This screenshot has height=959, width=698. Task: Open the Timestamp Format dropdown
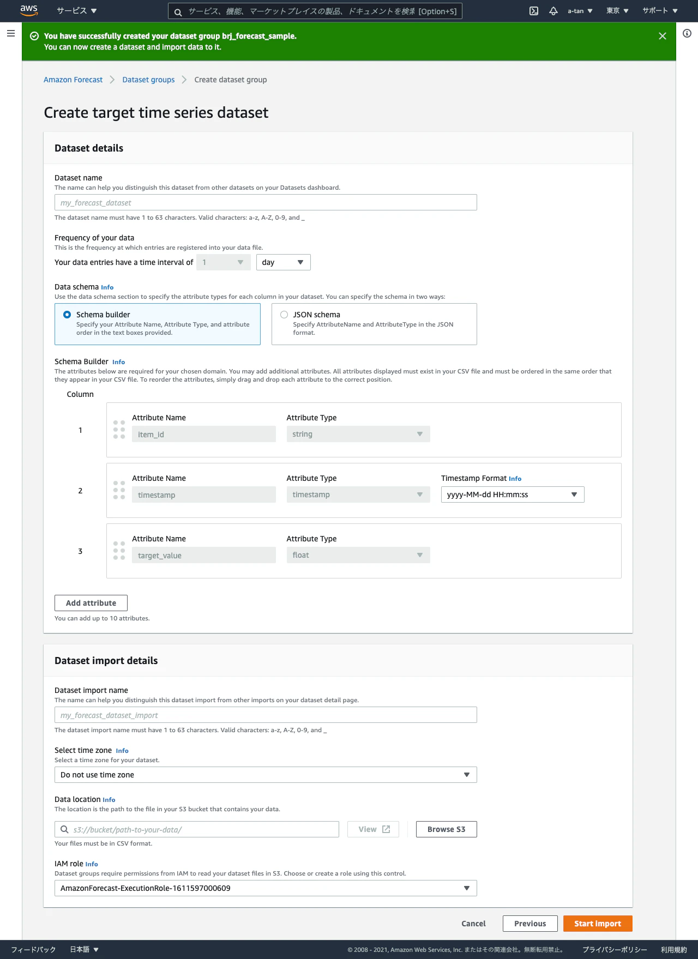click(513, 494)
